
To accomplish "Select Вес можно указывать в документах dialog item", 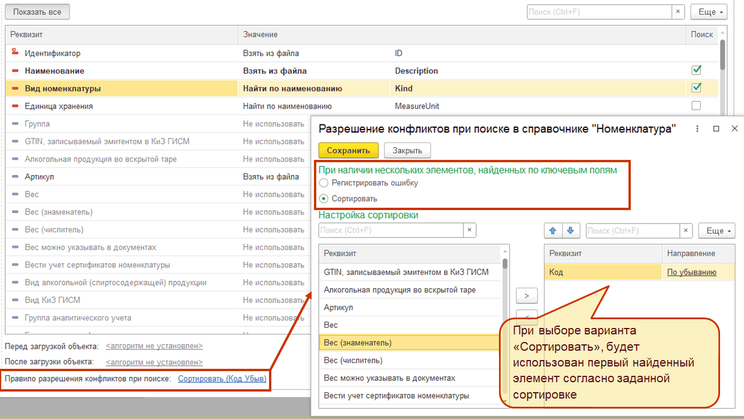I will tap(410, 378).
